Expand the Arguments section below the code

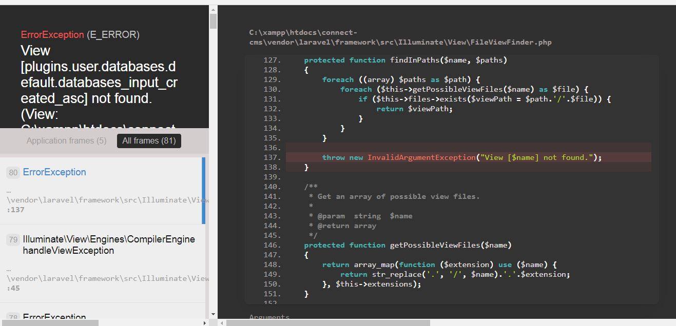269,317
